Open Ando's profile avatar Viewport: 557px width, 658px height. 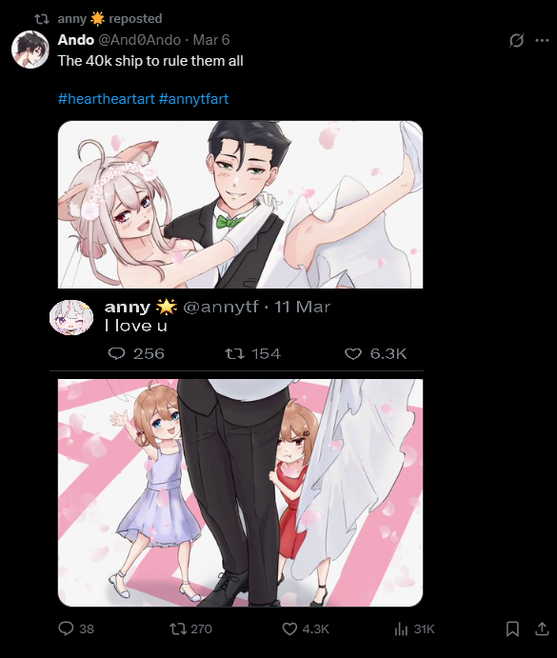30,50
